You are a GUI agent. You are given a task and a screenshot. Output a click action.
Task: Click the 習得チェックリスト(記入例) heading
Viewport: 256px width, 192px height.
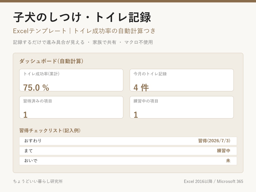click(x=50, y=130)
